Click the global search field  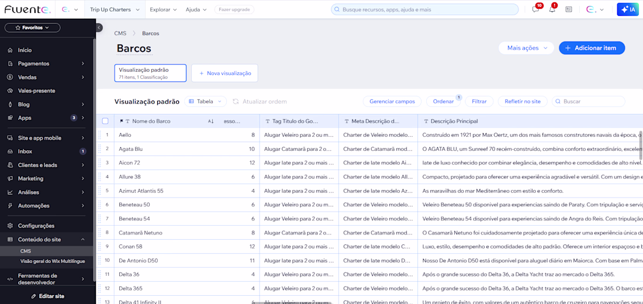coord(424,9)
